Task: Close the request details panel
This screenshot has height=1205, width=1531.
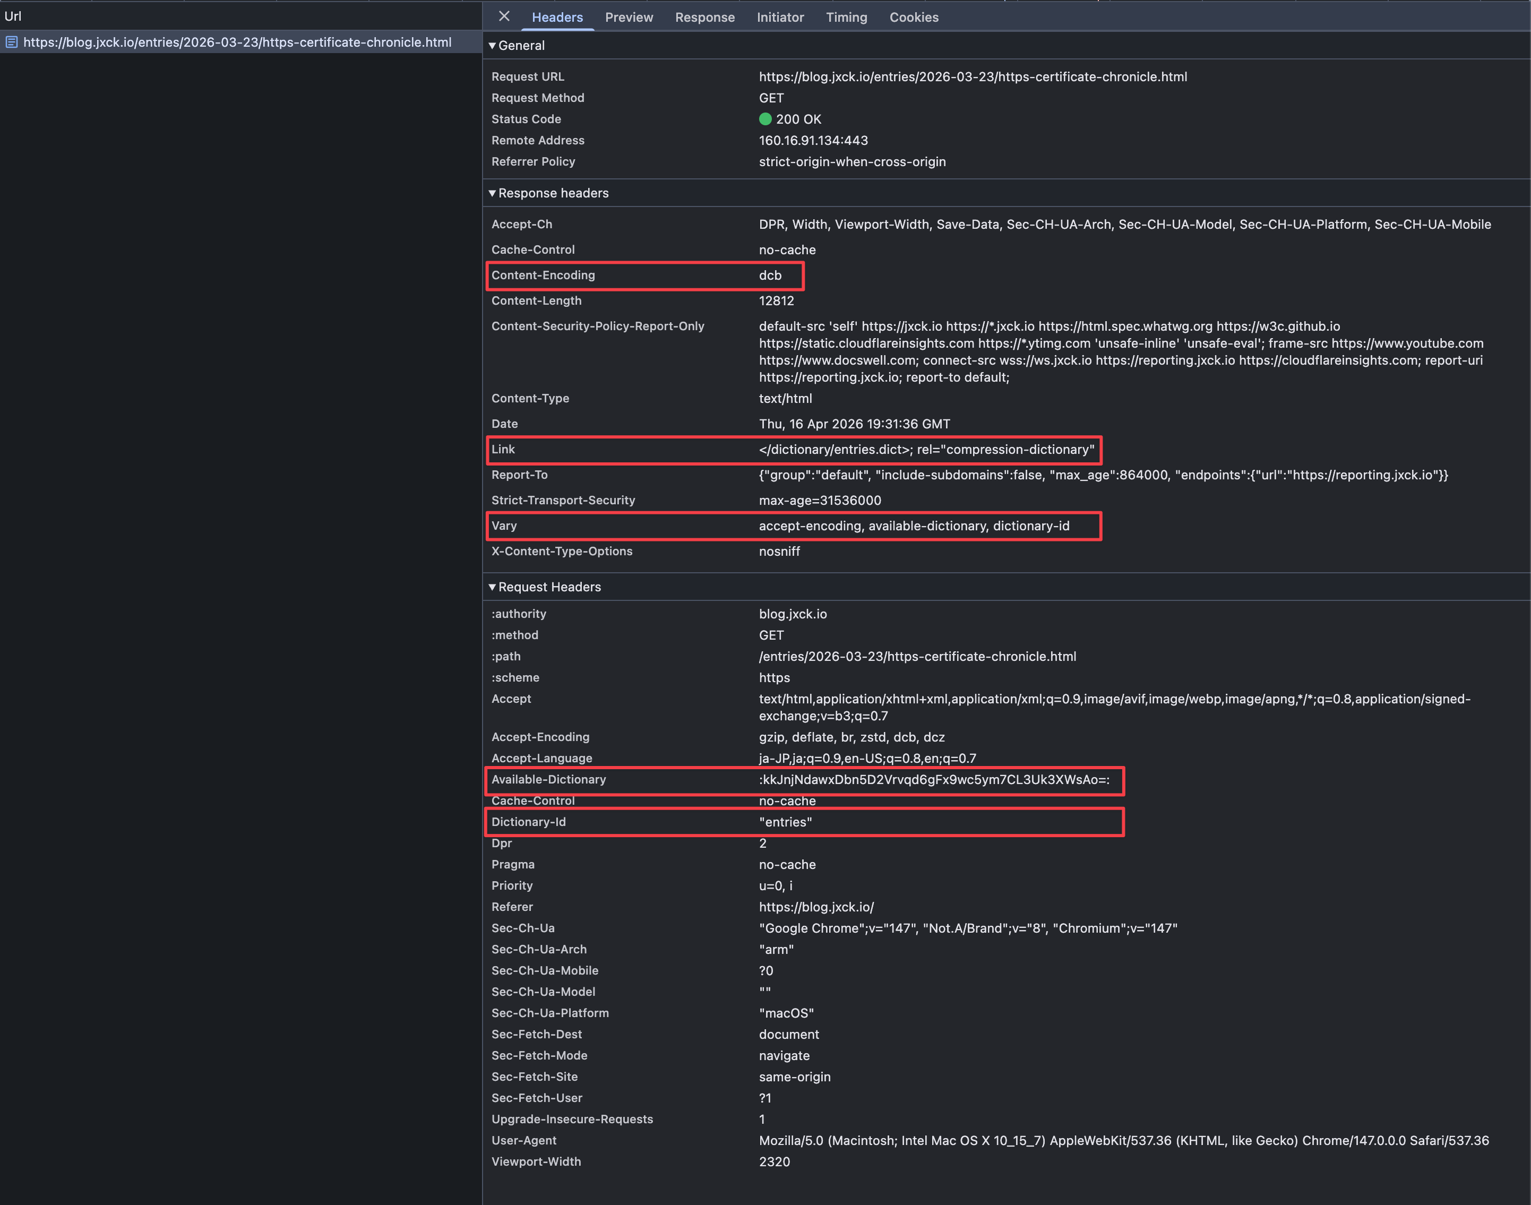Action: pyautogui.click(x=504, y=16)
